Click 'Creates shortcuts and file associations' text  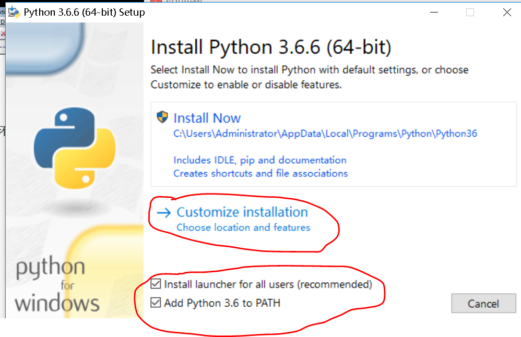click(x=260, y=173)
